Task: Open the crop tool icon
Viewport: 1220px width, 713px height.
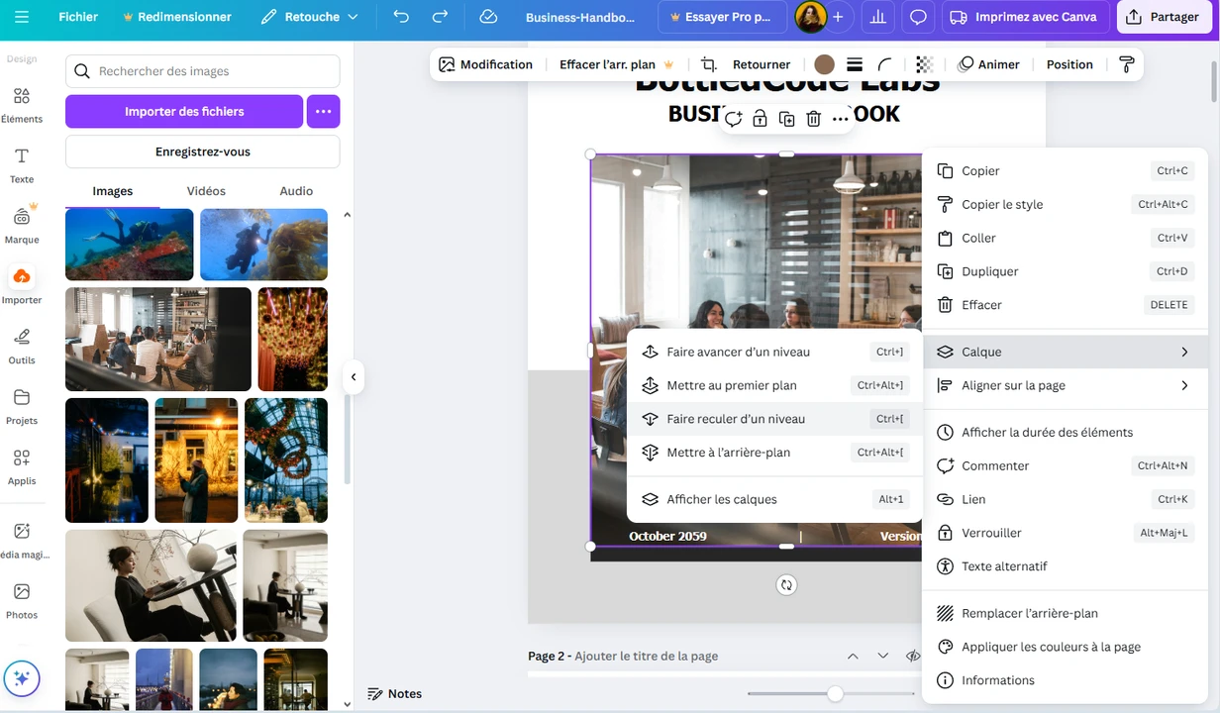Action: pos(708,64)
